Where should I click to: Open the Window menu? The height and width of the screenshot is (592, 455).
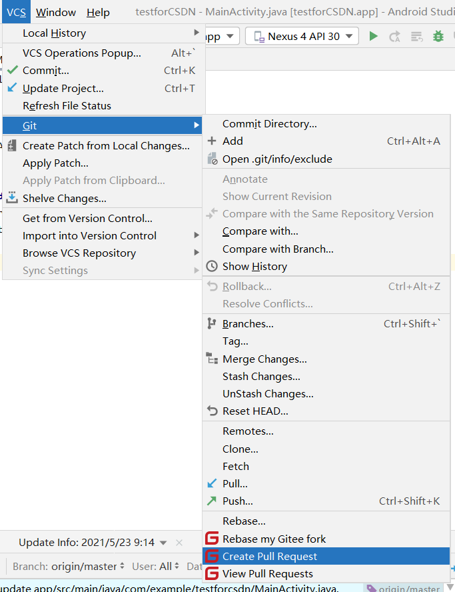56,12
